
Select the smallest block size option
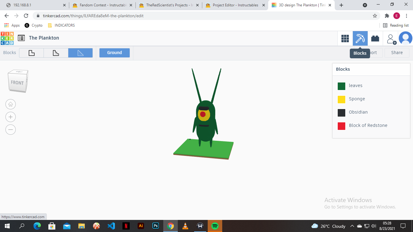[80, 53]
